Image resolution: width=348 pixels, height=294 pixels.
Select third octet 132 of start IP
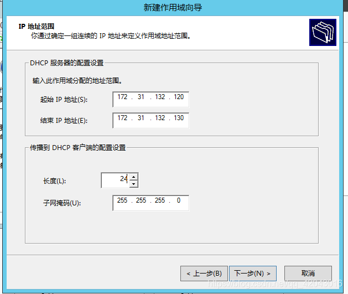coord(160,97)
